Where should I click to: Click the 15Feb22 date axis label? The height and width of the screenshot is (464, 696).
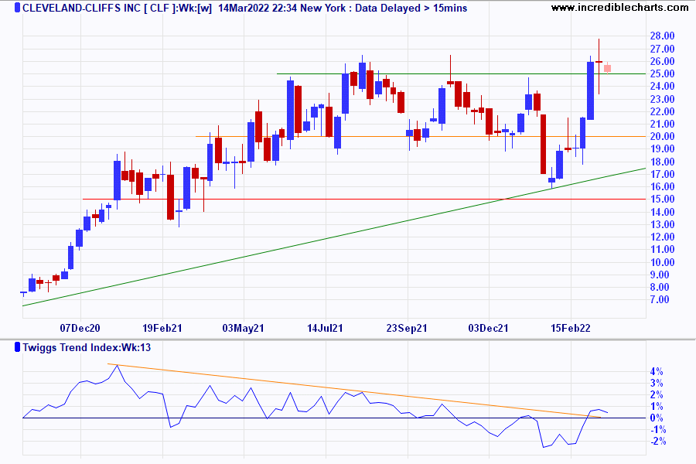coord(571,328)
